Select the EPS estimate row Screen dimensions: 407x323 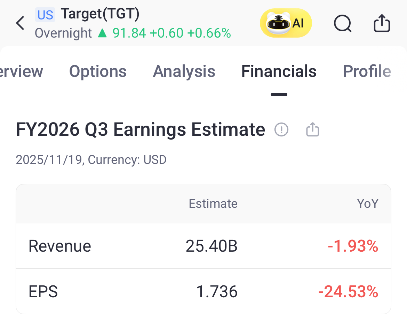(x=203, y=291)
